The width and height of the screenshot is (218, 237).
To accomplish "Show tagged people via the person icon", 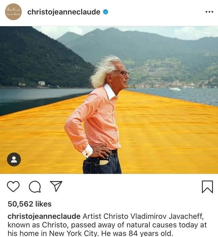I will click(x=14, y=160).
